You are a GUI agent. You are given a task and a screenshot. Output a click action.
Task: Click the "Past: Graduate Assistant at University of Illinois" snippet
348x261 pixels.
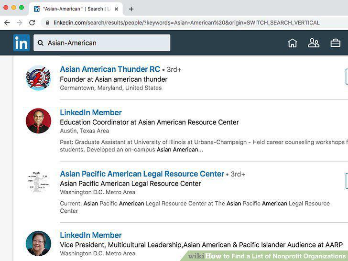pyautogui.click(x=204, y=146)
